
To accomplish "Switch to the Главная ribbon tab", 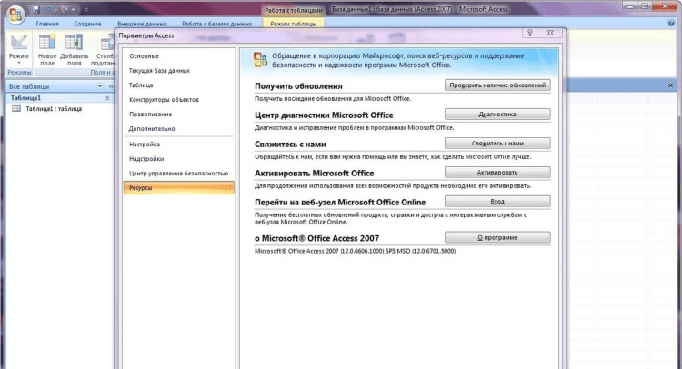I will click(x=47, y=24).
